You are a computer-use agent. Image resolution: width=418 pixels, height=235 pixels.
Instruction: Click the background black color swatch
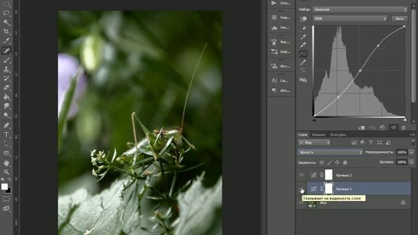tap(8, 191)
